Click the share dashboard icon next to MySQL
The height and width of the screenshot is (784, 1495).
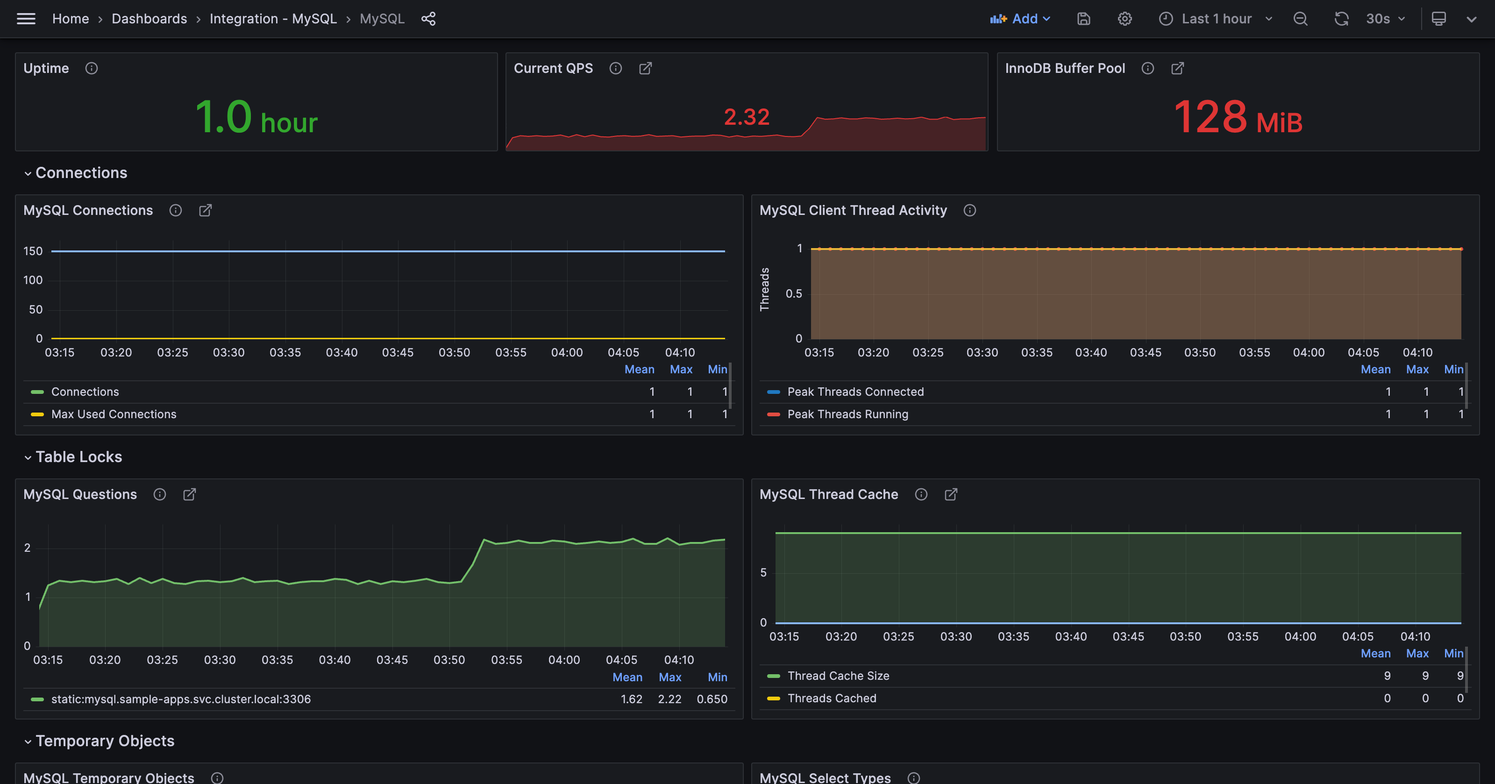428,19
